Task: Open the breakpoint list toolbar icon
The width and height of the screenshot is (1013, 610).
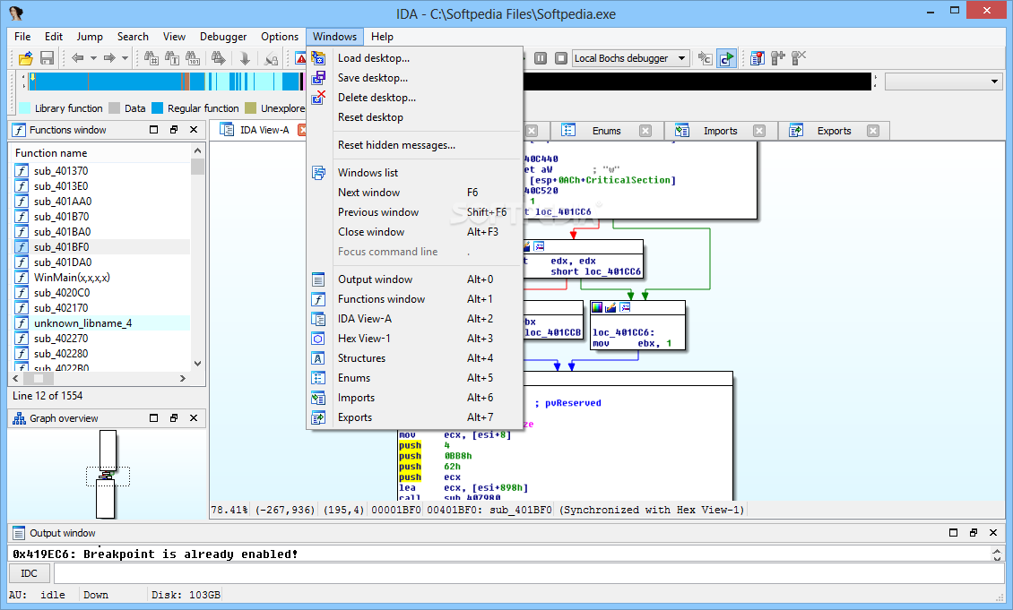Action: (x=758, y=59)
